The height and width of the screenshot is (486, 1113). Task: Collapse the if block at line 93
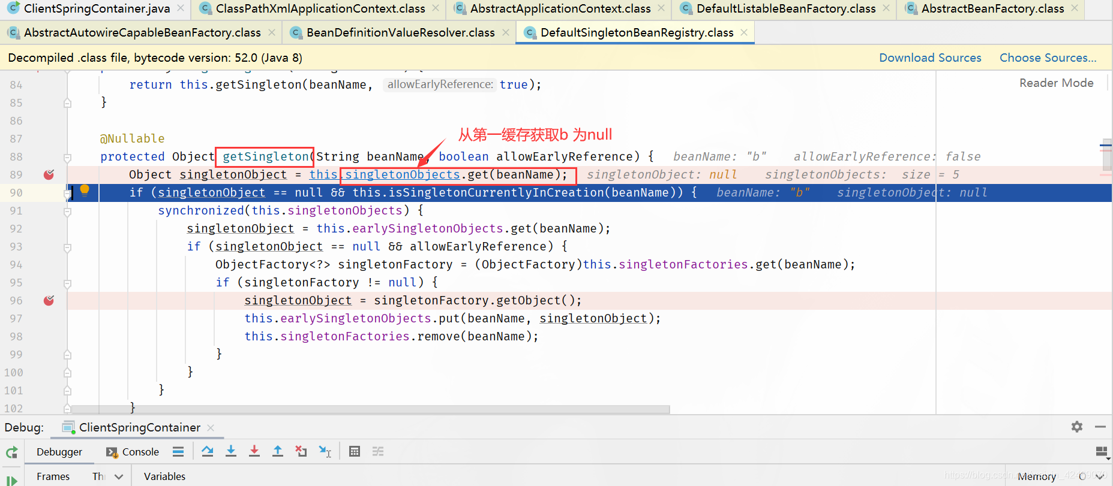(67, 248)
